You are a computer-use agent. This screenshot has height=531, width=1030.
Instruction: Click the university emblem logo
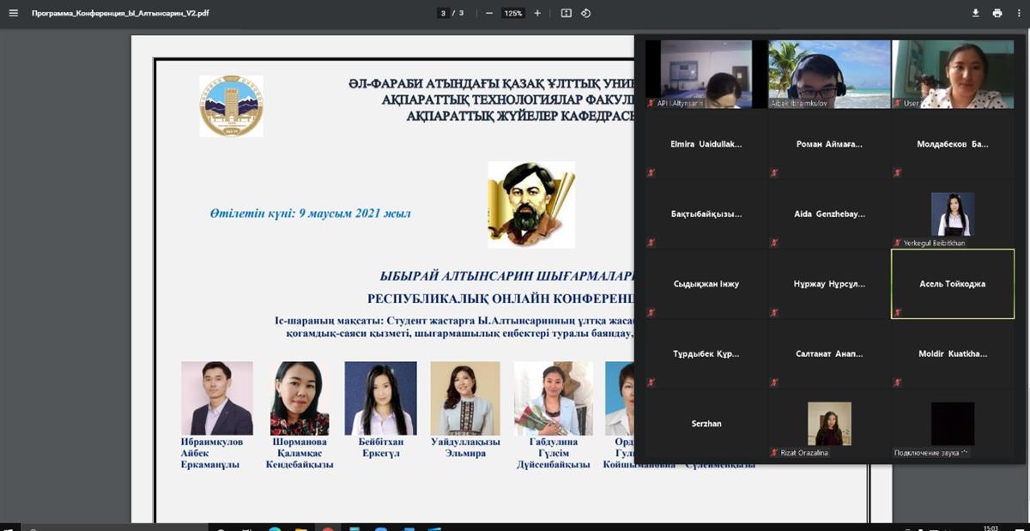(231, 106)
